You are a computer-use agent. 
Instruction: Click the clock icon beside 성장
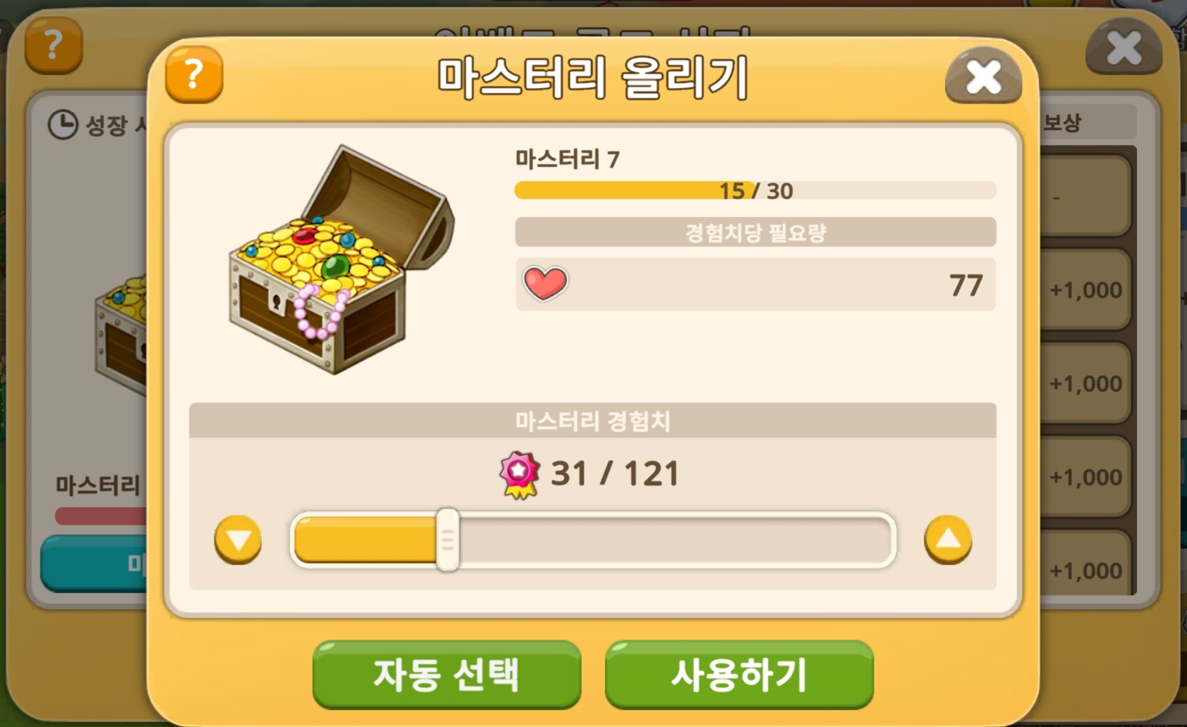(63, 124)
